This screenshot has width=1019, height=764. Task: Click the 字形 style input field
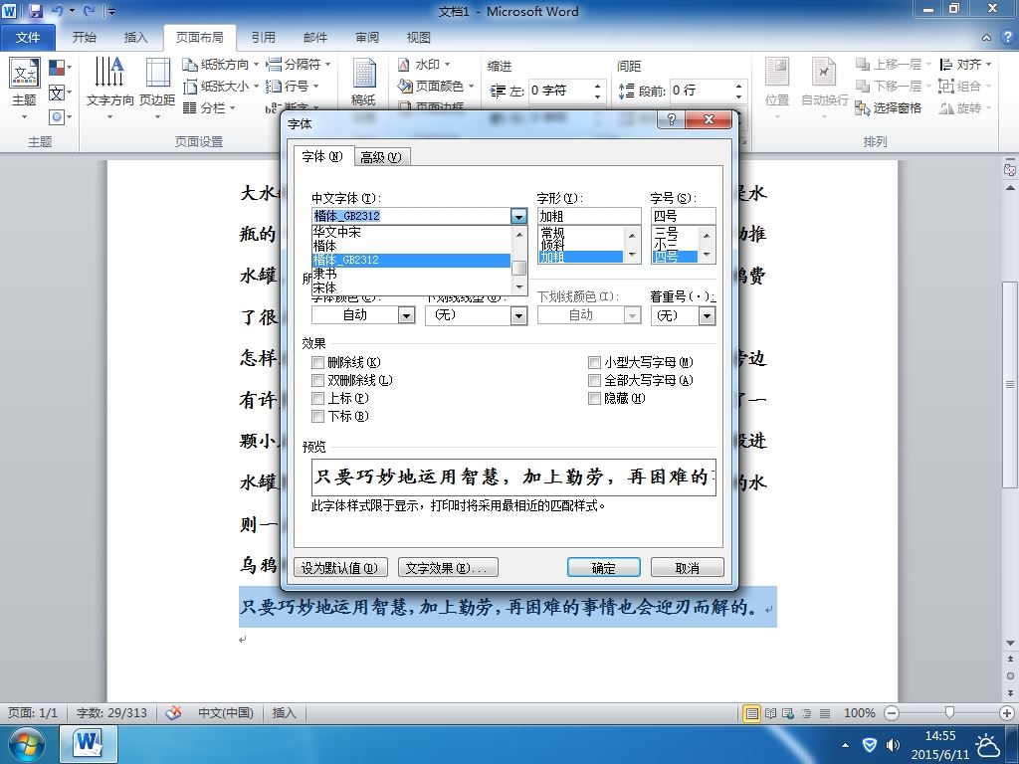[589, 216]
